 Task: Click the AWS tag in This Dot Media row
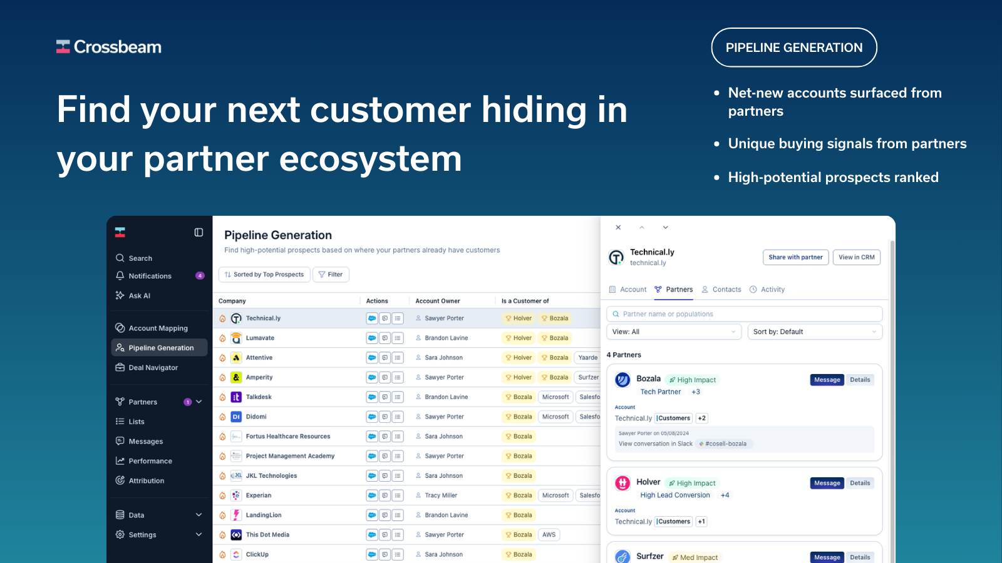click(x=549, y=535)
